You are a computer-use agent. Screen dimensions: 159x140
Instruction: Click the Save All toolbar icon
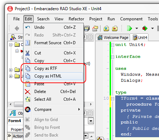click(x=87, y=28)
